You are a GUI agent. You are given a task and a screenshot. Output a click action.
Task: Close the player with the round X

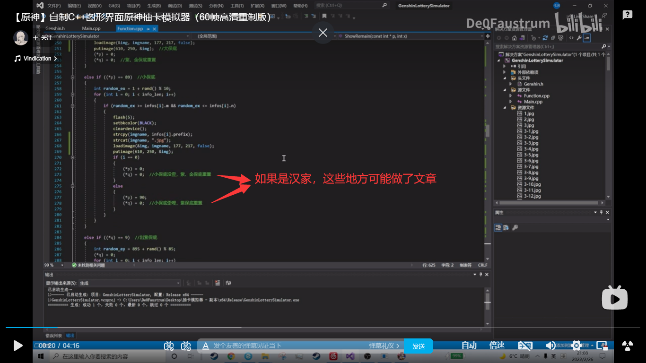tap(323, 33)
